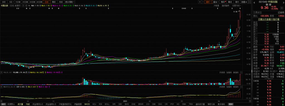285x106 pixels.
Task: Select the KDJ indicator in the bottom bar
Action: point(94,104)
